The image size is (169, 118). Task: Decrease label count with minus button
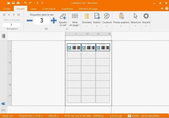click(30, 21)
